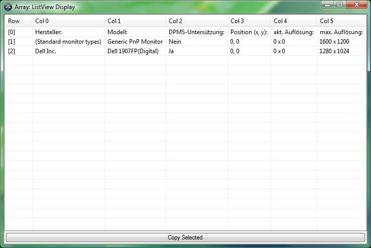
Task: Click the Row column header
Action: 14,21
